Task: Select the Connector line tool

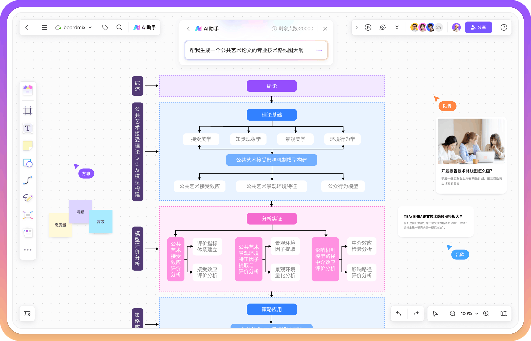Action: pos(28,180)
